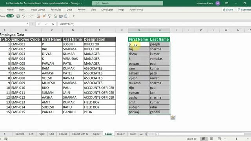Image resolution: width=251 pixels, height=141 pixels.
Task: Click the Cancel X in formula bar
Action: [x=39, y=24]
